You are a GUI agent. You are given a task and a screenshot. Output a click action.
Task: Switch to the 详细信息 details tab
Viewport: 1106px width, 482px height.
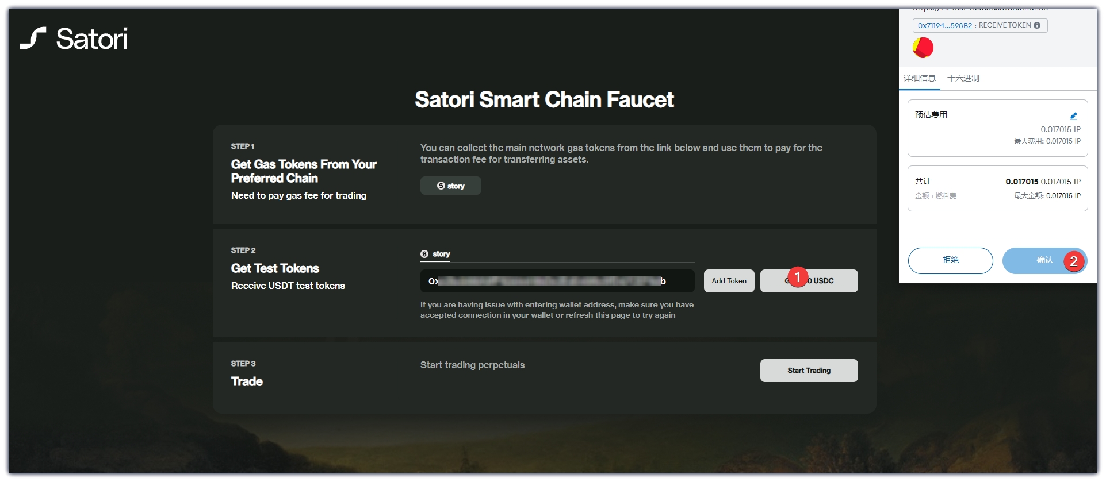coord(919,78)
